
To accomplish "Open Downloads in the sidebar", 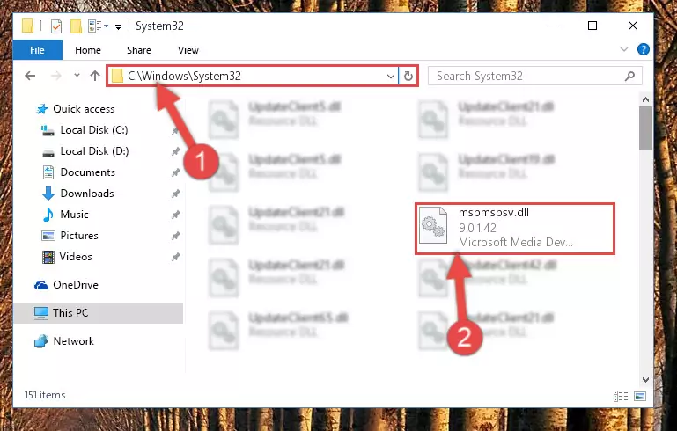I will [x=87, y=194].
